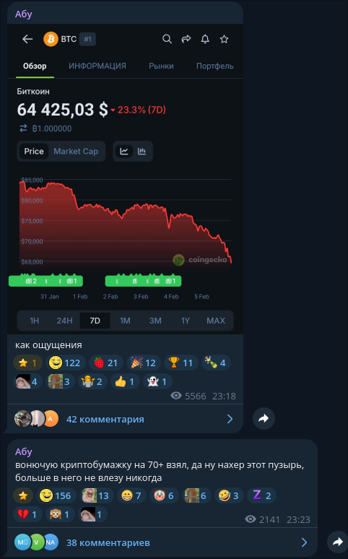The image size is (348, 559).
Task: Tap the star favorite icon
Action: (224, 39)
